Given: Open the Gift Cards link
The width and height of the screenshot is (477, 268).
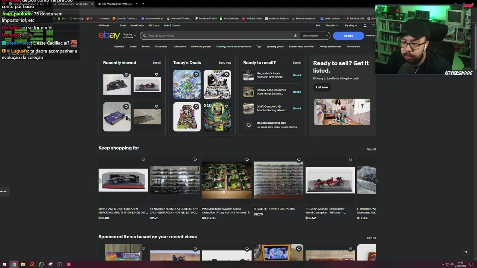Looking at the screenshot, I should point(154,26).
